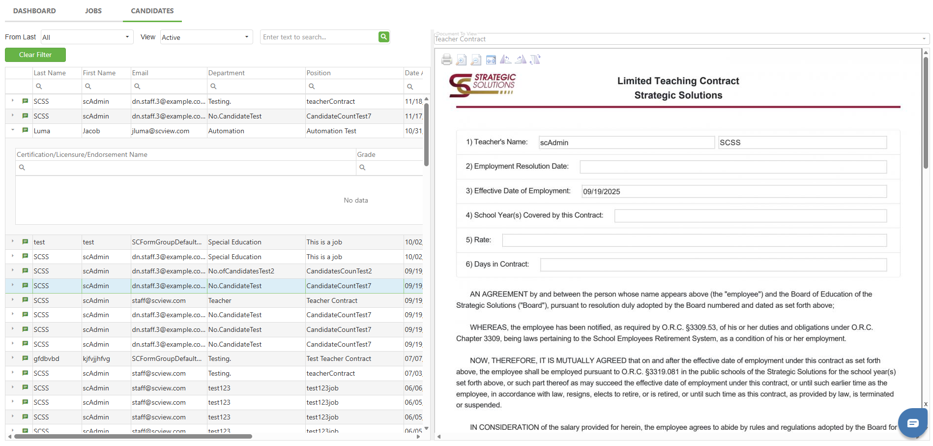Open comment flag for gfdbvbd row
This screenshot has width=933, height=446.
coord(25,358)
